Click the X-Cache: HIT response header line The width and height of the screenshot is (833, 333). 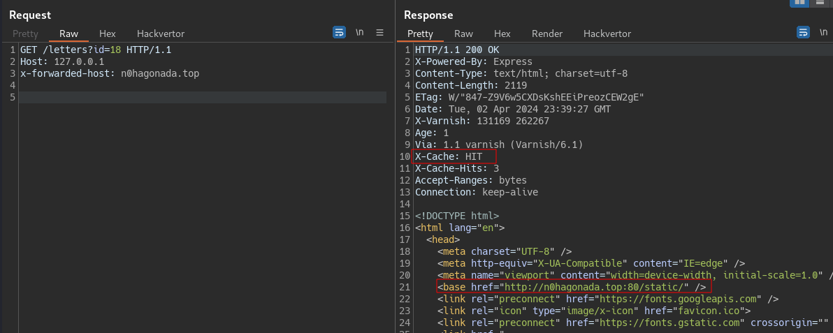coord(453,156)
